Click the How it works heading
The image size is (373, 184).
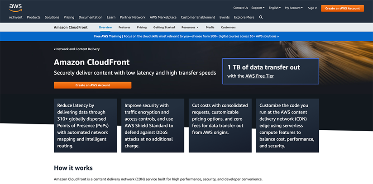(x=73, y=168)
